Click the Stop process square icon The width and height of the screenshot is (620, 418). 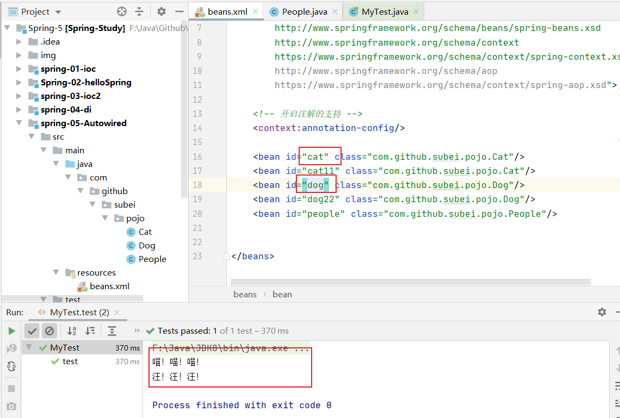pyautogui.click(x=11, y=389)
